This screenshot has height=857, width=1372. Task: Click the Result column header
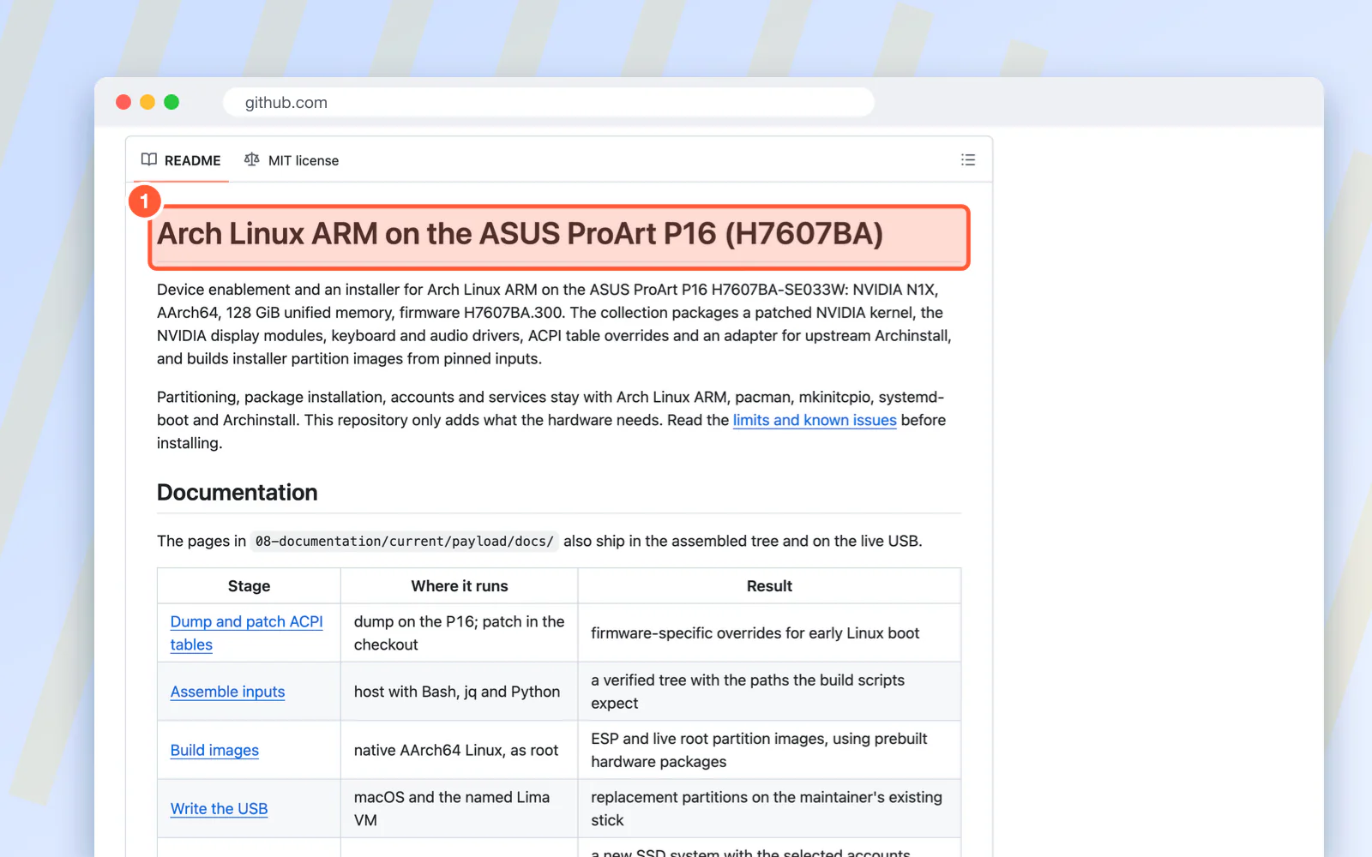(769, 586)
